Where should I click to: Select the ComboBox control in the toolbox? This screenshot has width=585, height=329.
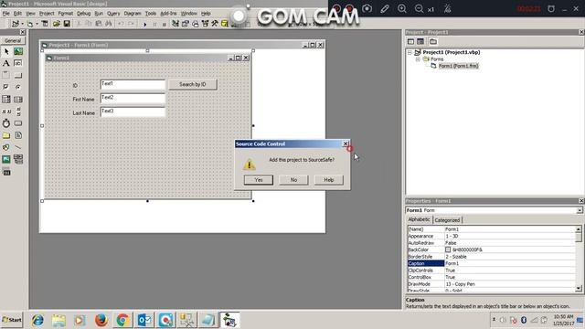[6, 100]
